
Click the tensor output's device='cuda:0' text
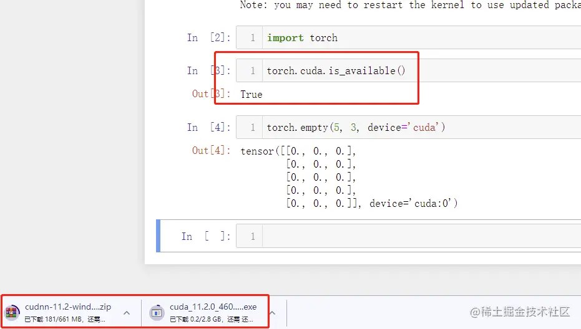click(414, 203)
